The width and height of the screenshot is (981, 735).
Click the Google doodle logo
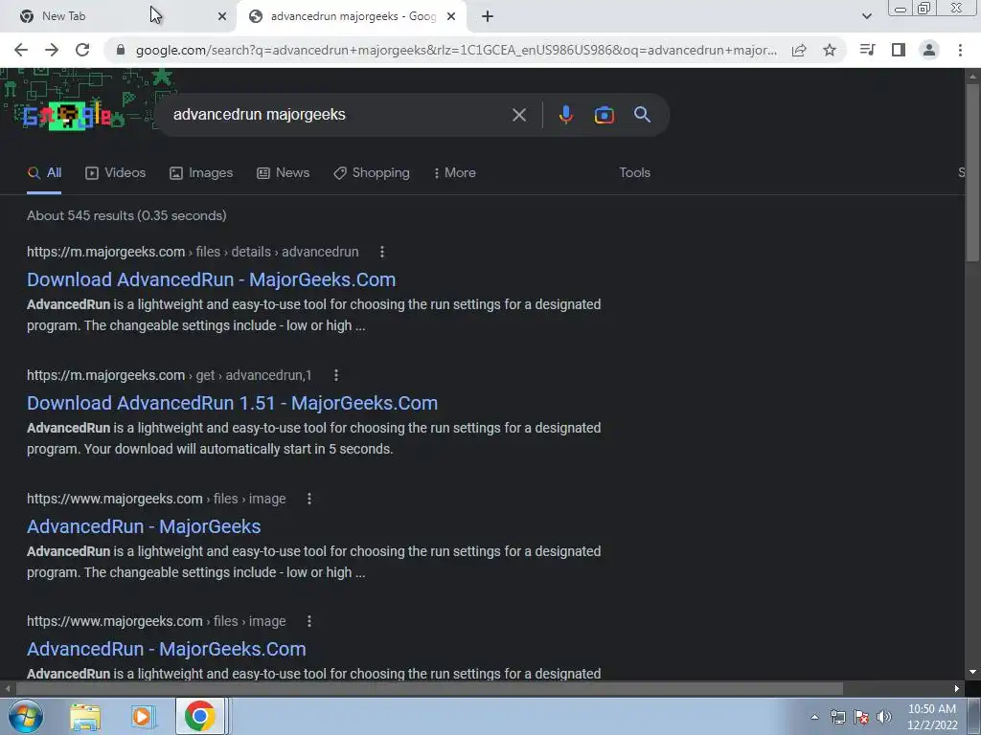click(x=68, y=116)
